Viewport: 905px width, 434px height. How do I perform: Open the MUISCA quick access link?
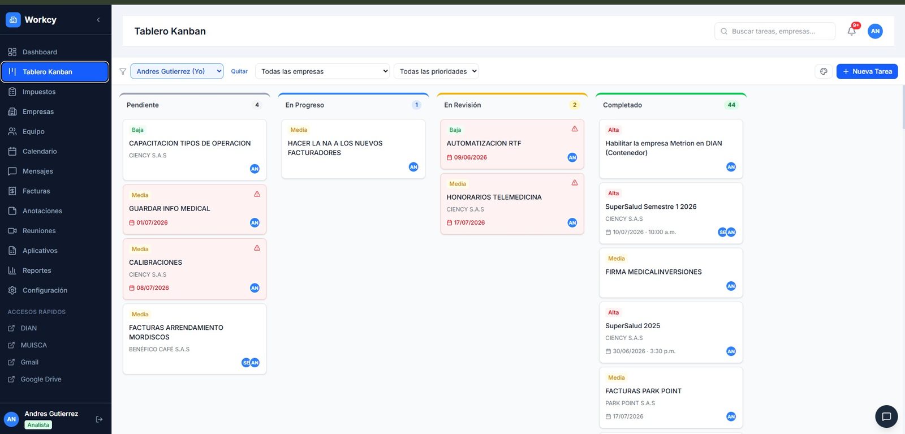(x=33, y=345)
